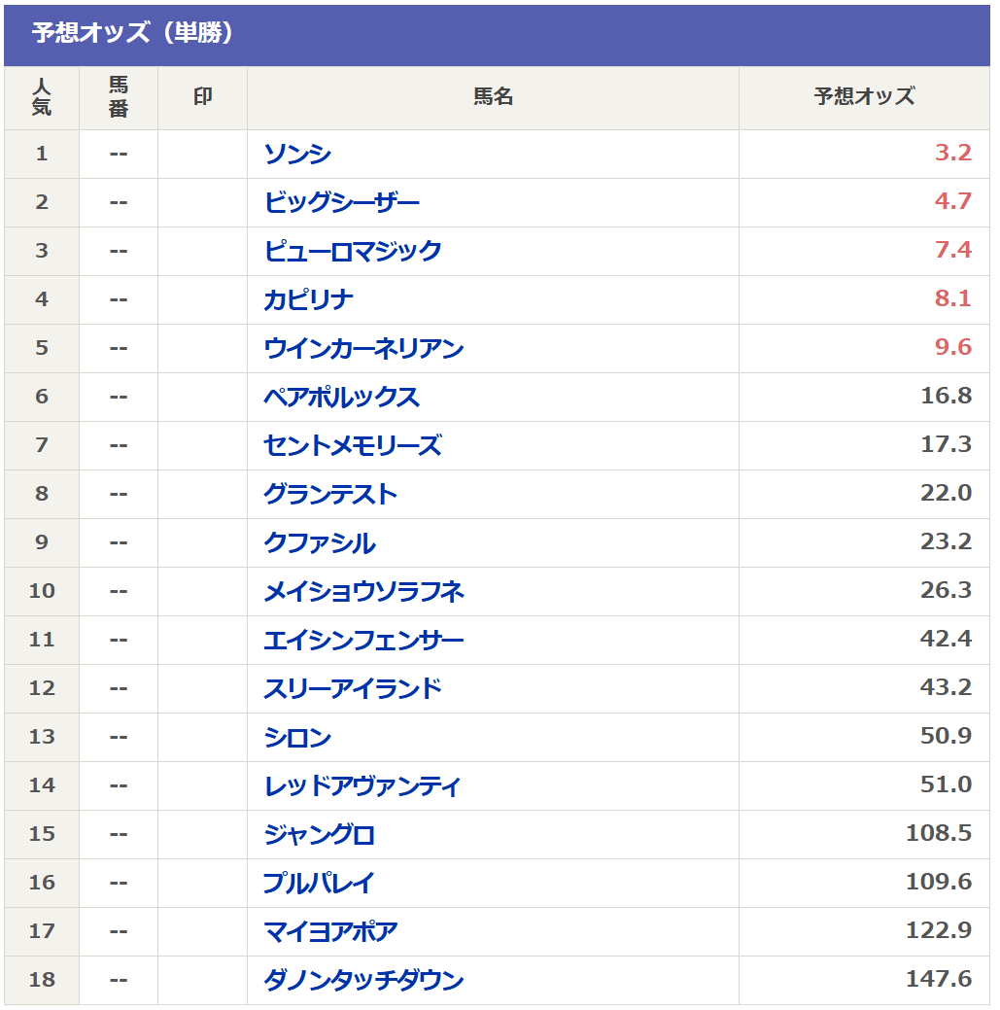Click popularity rank 18 cell
The image size is (1000, 1010).
point(41,981)
